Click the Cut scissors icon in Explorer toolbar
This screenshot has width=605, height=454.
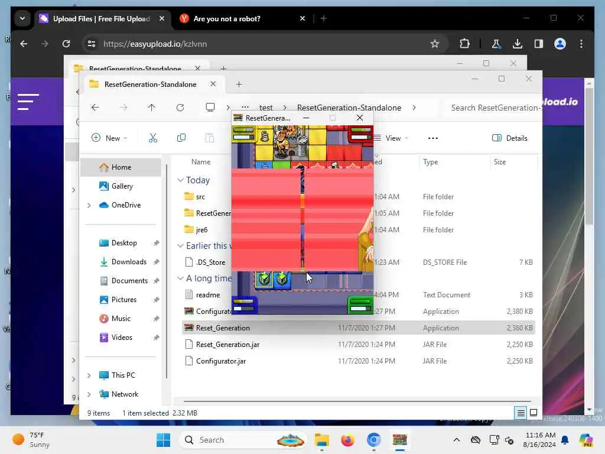(153, 138)
